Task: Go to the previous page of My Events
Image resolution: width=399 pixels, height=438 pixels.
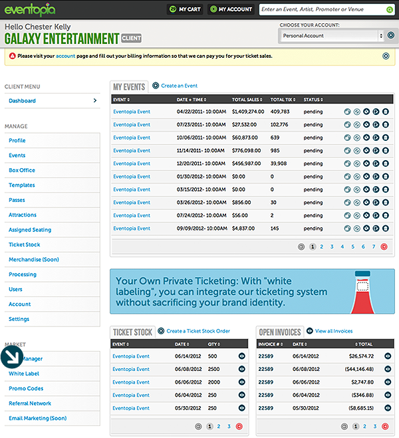Action: 301,247
